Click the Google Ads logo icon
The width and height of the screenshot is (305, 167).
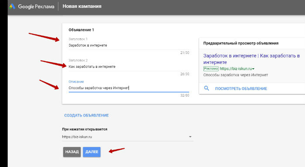point(12,7)
